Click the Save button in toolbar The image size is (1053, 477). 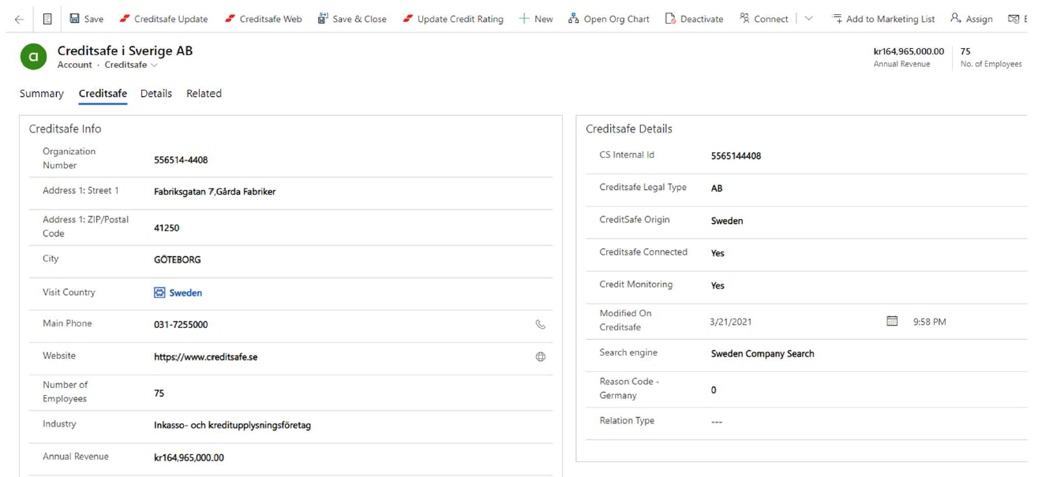pyautogui.click(x=86, y=19)
